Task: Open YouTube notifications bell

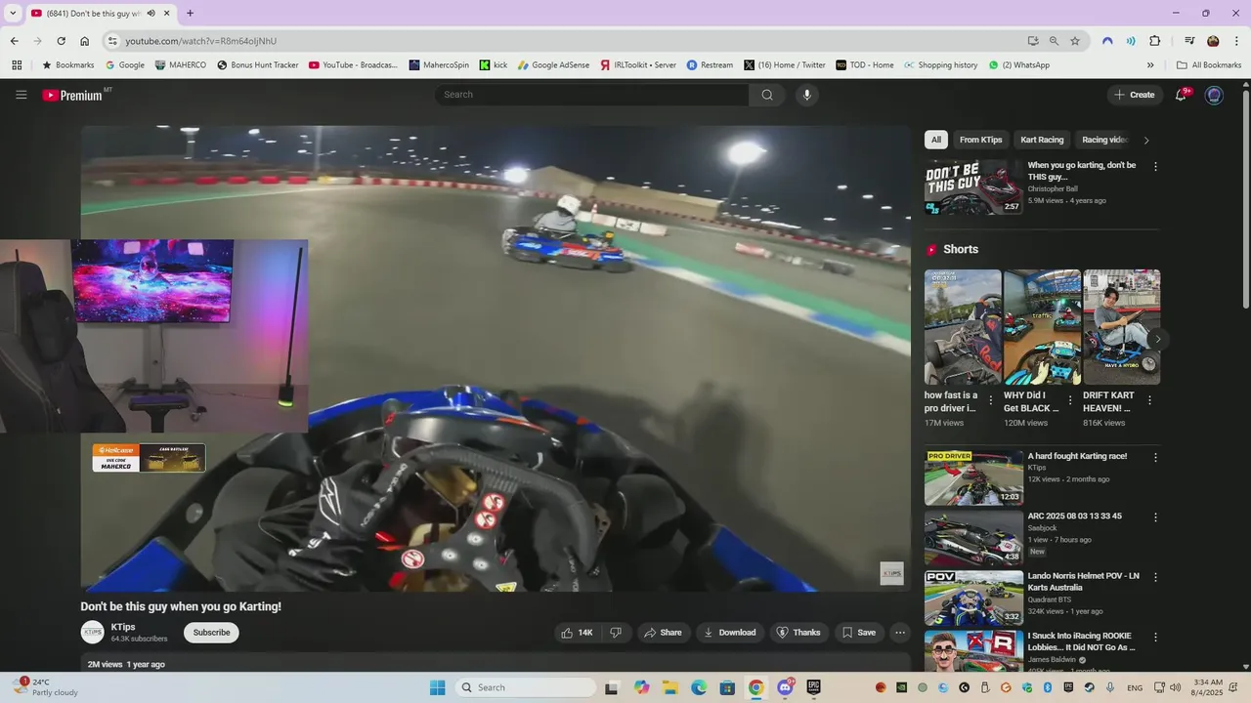Action: [1182, 95]
